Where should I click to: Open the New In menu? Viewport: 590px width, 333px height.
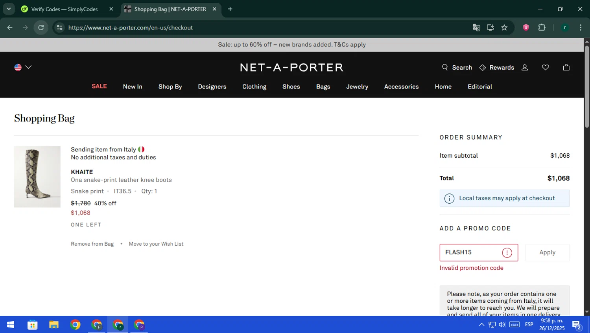click(133, 86)
